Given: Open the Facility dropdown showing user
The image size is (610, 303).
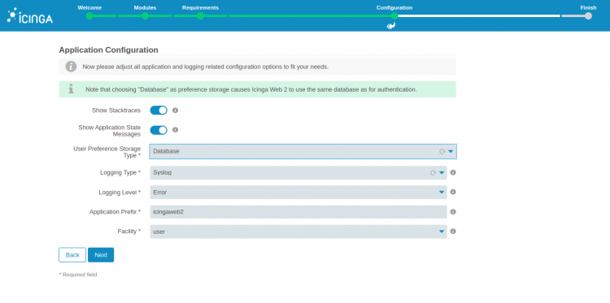Looking at the screenshot, I should point(298,232).
